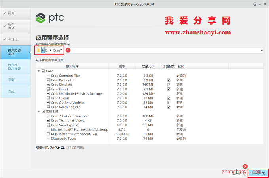Toggle the Creo group checkbox
This screenshot has width=269, height=178.
[43, 71]
